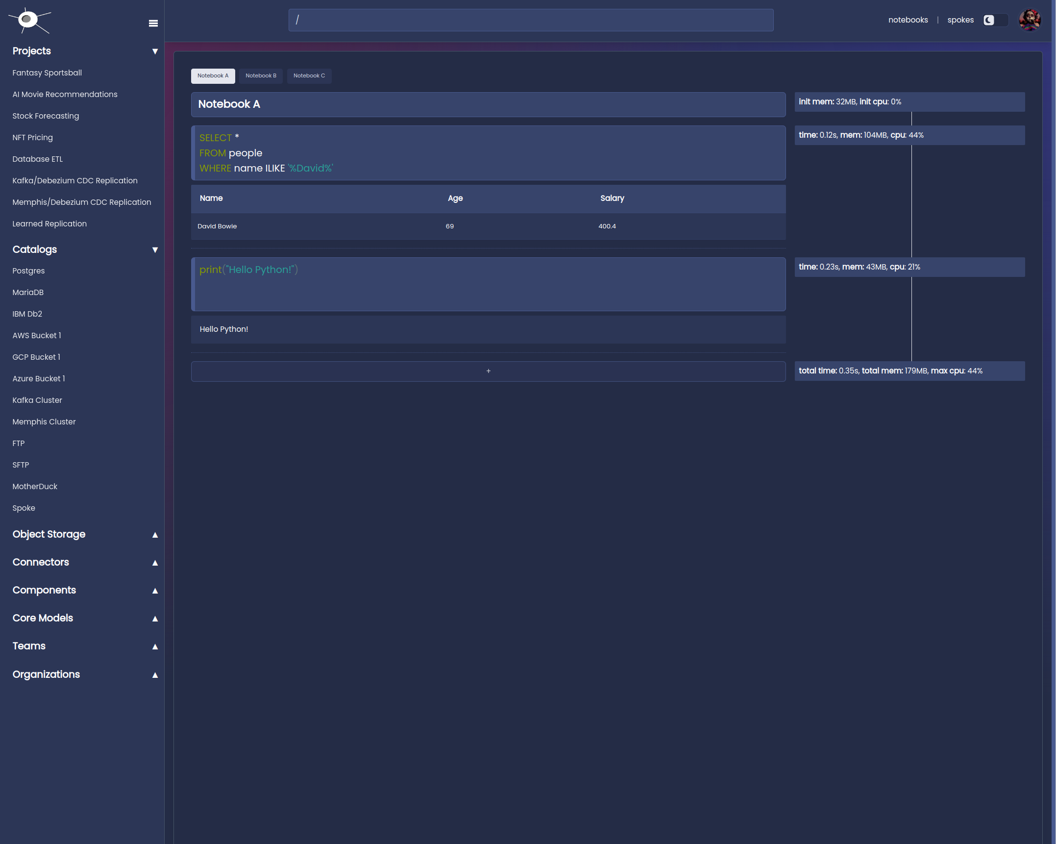Viewport: 1056px width, 844px height.
Task: Toggle the dark mode moon switch
Action: point(995,20)
